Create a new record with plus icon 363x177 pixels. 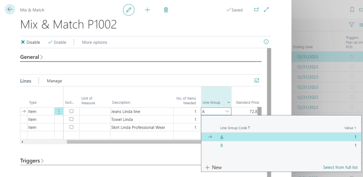[x=147, y=10]
